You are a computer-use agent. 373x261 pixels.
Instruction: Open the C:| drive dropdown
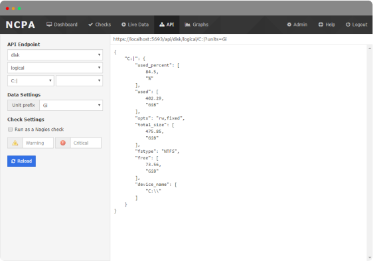pos(31,81)
